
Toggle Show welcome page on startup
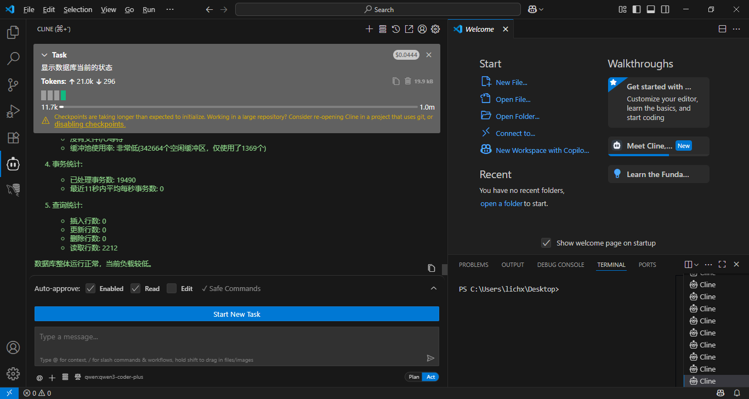[546, 243]
